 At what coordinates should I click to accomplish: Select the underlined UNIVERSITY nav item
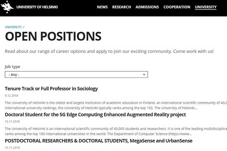[206, 7]
